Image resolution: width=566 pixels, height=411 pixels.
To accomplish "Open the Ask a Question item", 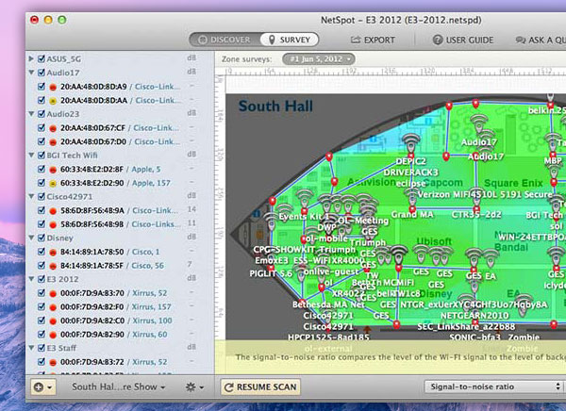I will (541, 40).
